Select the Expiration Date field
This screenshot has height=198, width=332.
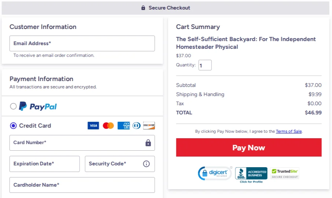[44, 164]
